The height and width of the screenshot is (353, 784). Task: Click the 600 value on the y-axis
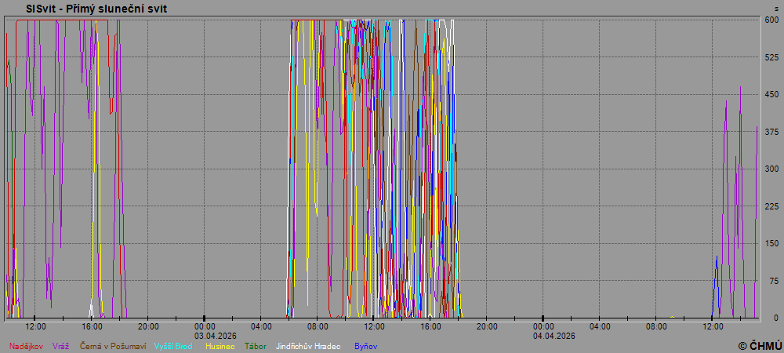(771, 20)
